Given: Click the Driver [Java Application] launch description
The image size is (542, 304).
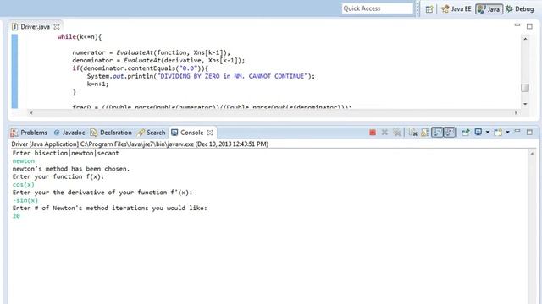Looking at the screenshot, I should (140, 144).
